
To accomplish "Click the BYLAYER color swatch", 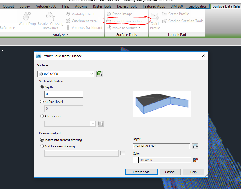I will click(x=136, y=160).
